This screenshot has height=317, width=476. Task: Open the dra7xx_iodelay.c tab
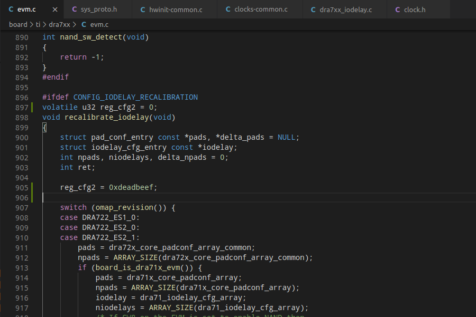(344, 9)
